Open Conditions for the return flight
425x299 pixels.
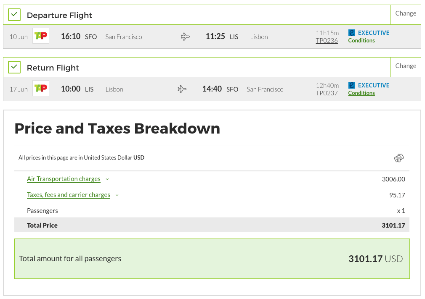click(361, 93)
